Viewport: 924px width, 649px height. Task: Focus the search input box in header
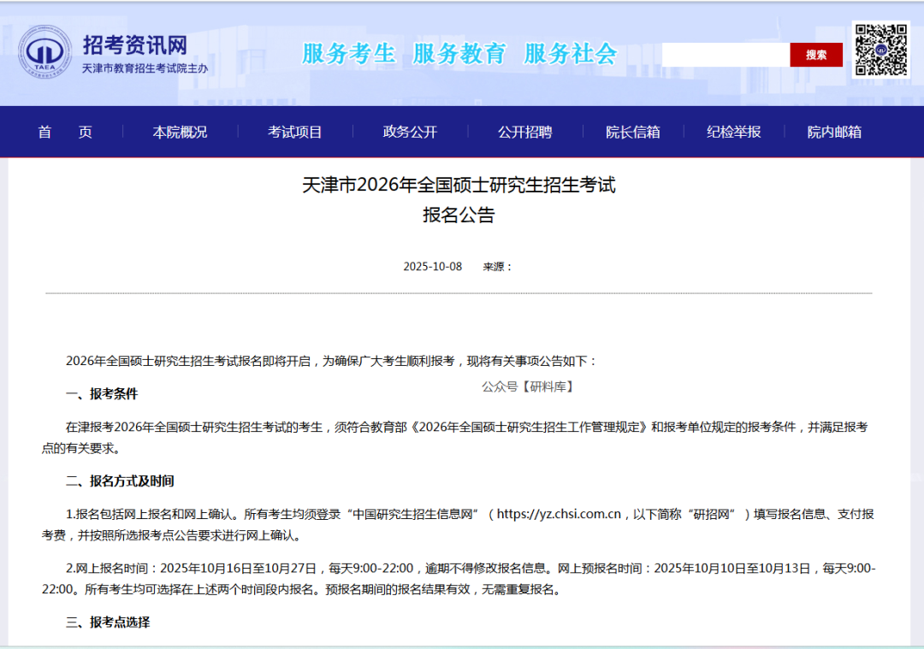tap(725, 55)
